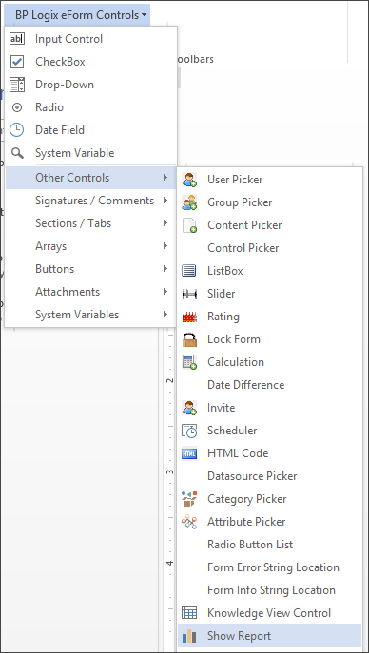This screenshot has height=653, width=369.
Task: Click the Attribute Picker icon
Action: pyautogui.click(x=189, y=522)
